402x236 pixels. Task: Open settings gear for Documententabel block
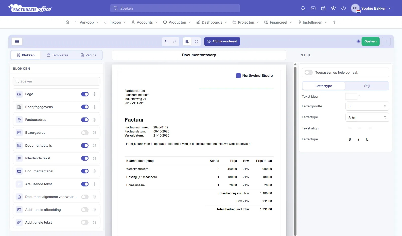94,171
